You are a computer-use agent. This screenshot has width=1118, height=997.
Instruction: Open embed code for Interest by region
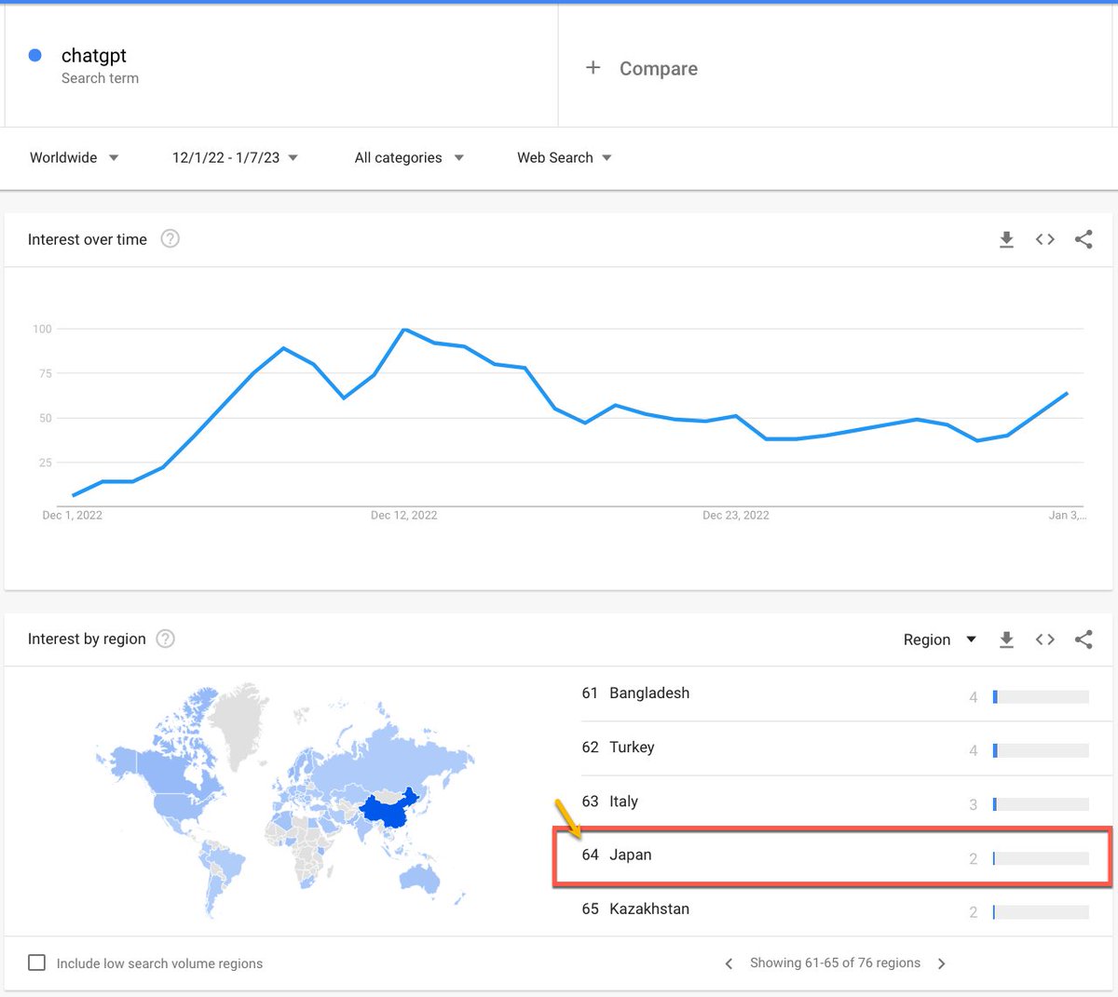[1045, 640]
